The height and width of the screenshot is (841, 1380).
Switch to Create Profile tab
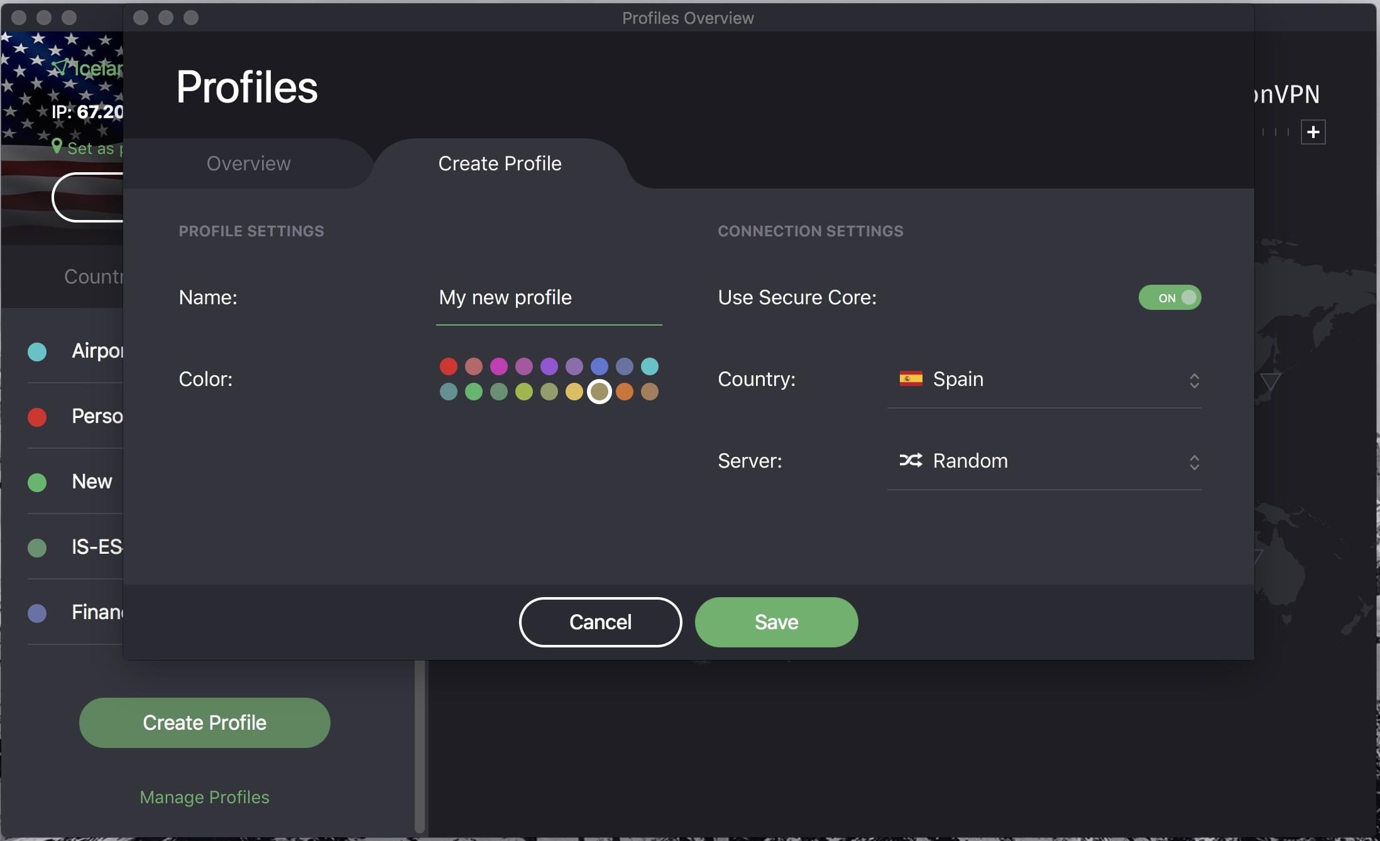point(500,163)
